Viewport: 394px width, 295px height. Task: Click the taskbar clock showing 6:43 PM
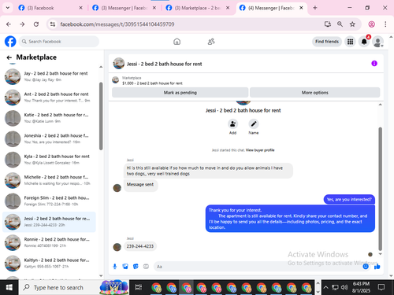pyautogui.click(x=361, y=287)
